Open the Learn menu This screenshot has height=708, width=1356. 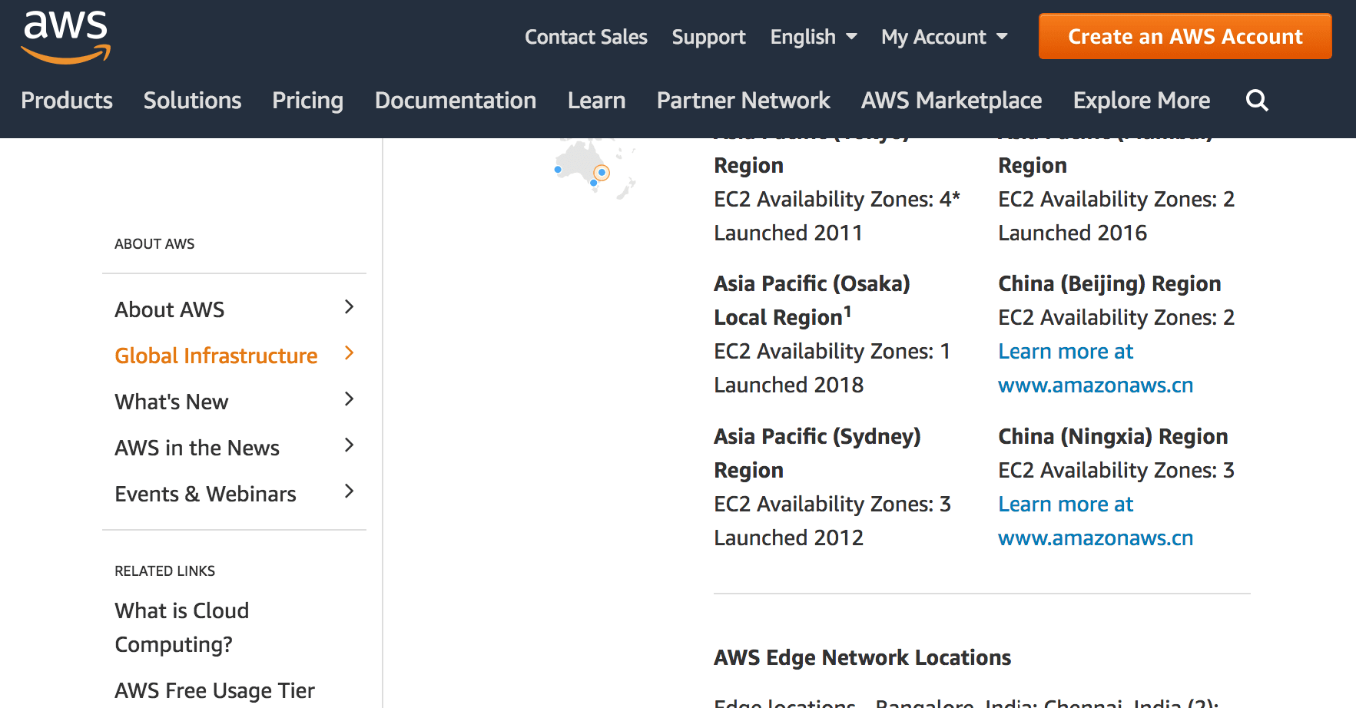coord(596,101)
